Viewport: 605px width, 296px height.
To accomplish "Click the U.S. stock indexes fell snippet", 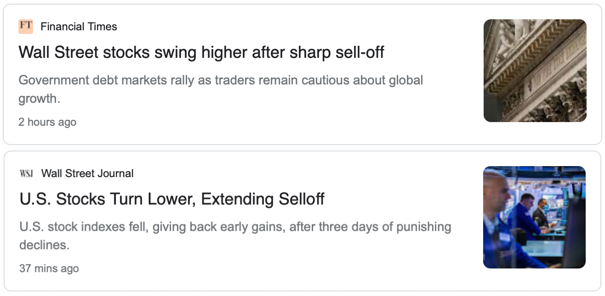I will 235,236.
